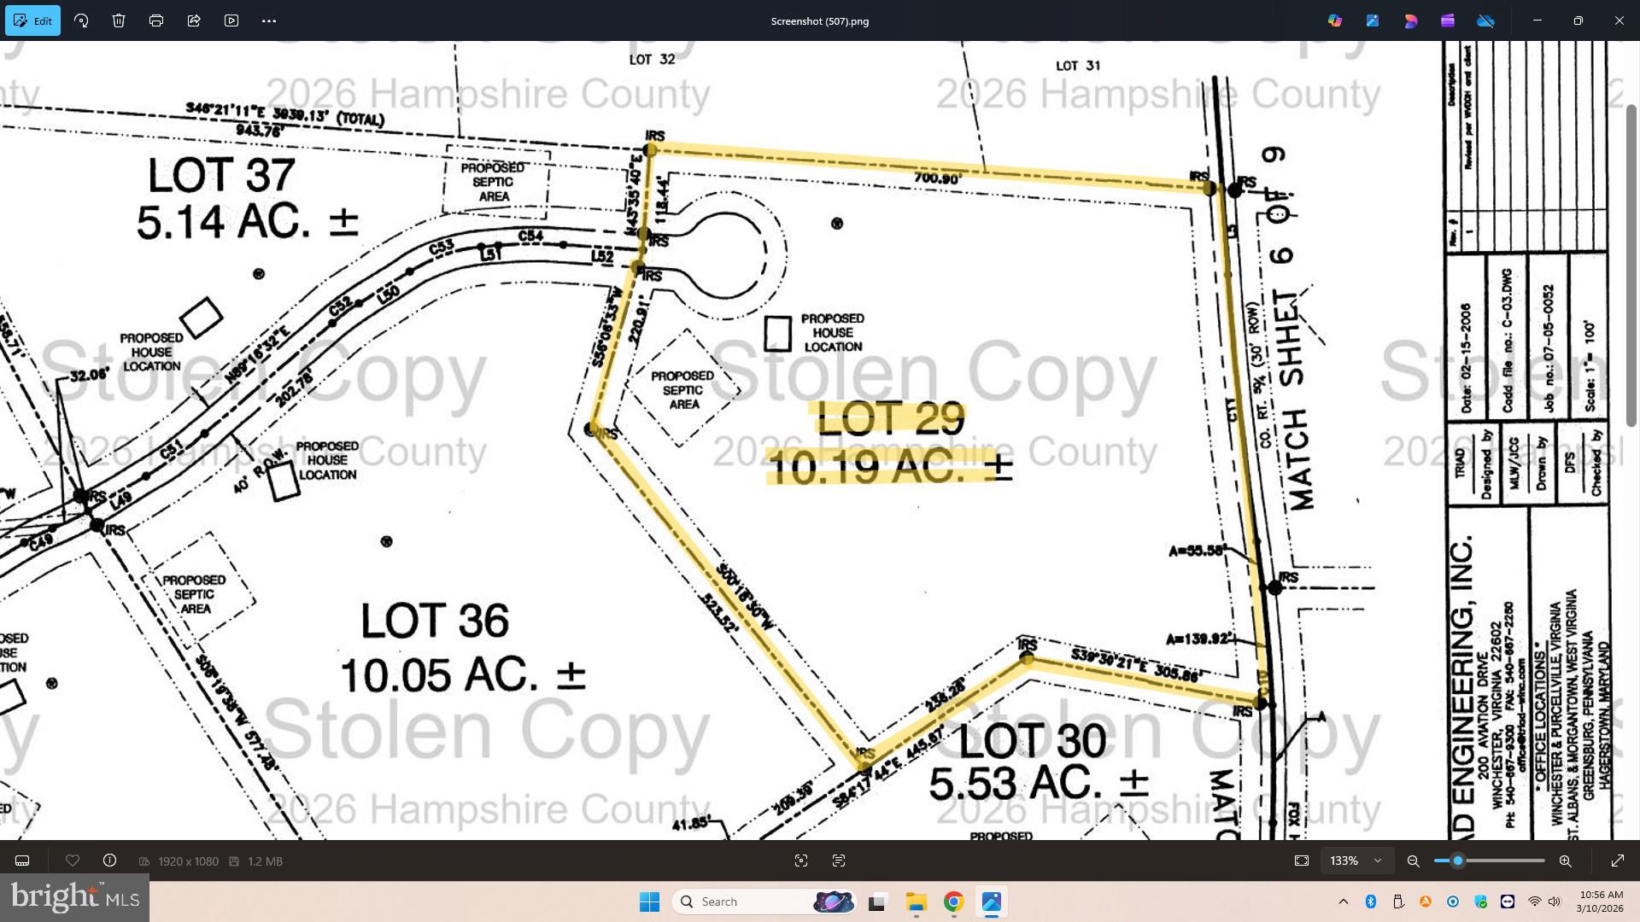1640x922 pixels.
Task: Open the zoom percentage dropdown
Action: (1356, 861)
